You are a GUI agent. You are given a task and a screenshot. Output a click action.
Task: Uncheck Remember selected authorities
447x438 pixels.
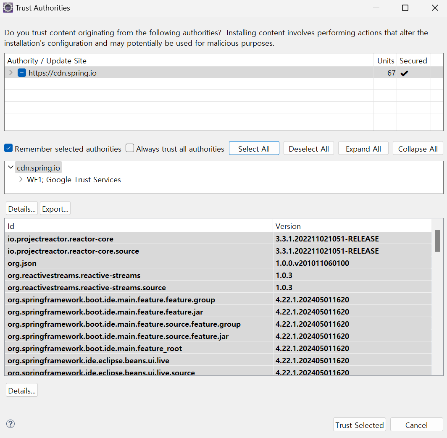click(8, 148)
